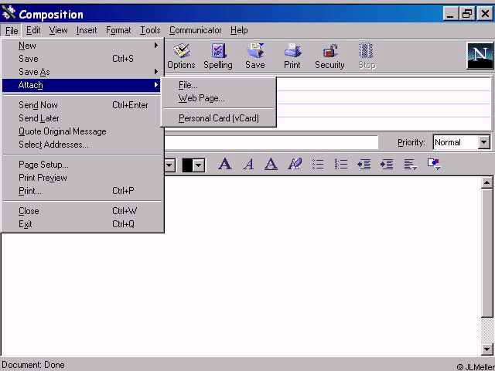Image resolution: width=495 pixels, height=371 pixels.
Task: Open the Communicator menu
Action: pyautogui.click(x=195, y=30)
